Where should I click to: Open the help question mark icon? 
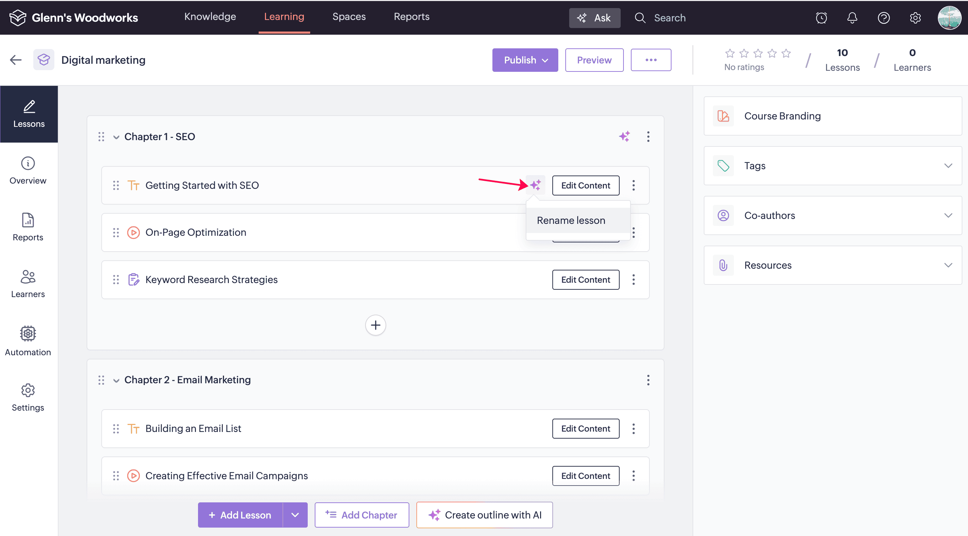884,18
